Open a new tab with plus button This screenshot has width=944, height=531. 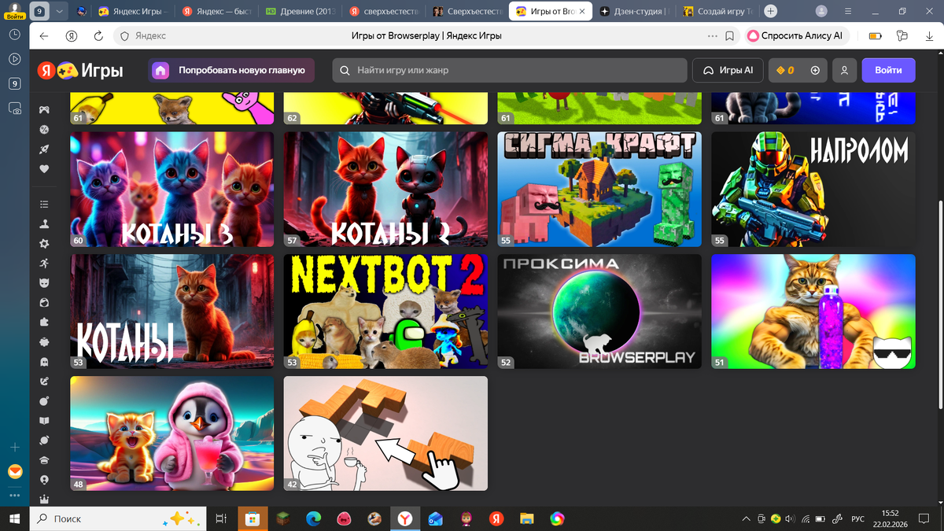click(x=770, y=11)
